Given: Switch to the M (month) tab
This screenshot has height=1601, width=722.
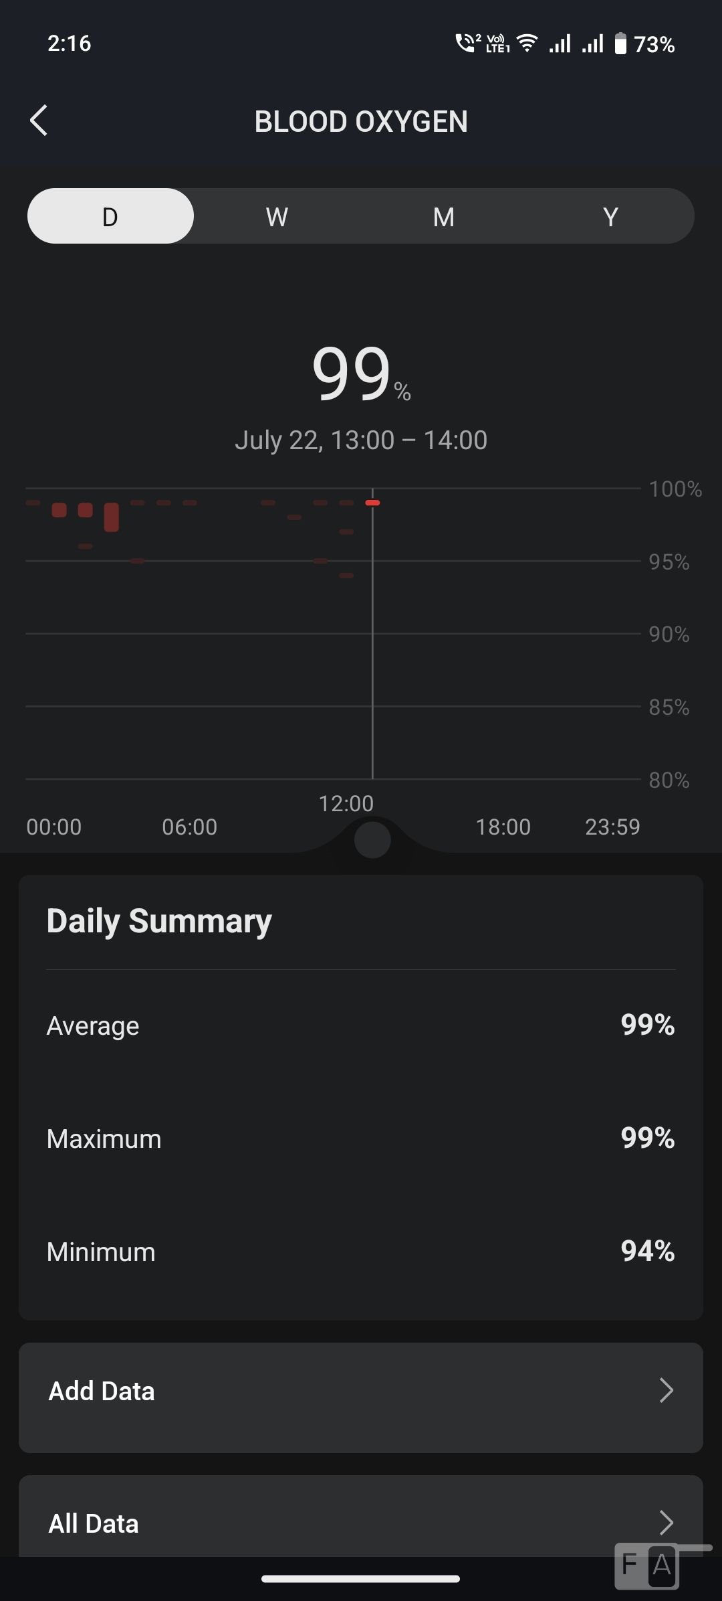Looking at the screenshot, I should click(444, 216).
